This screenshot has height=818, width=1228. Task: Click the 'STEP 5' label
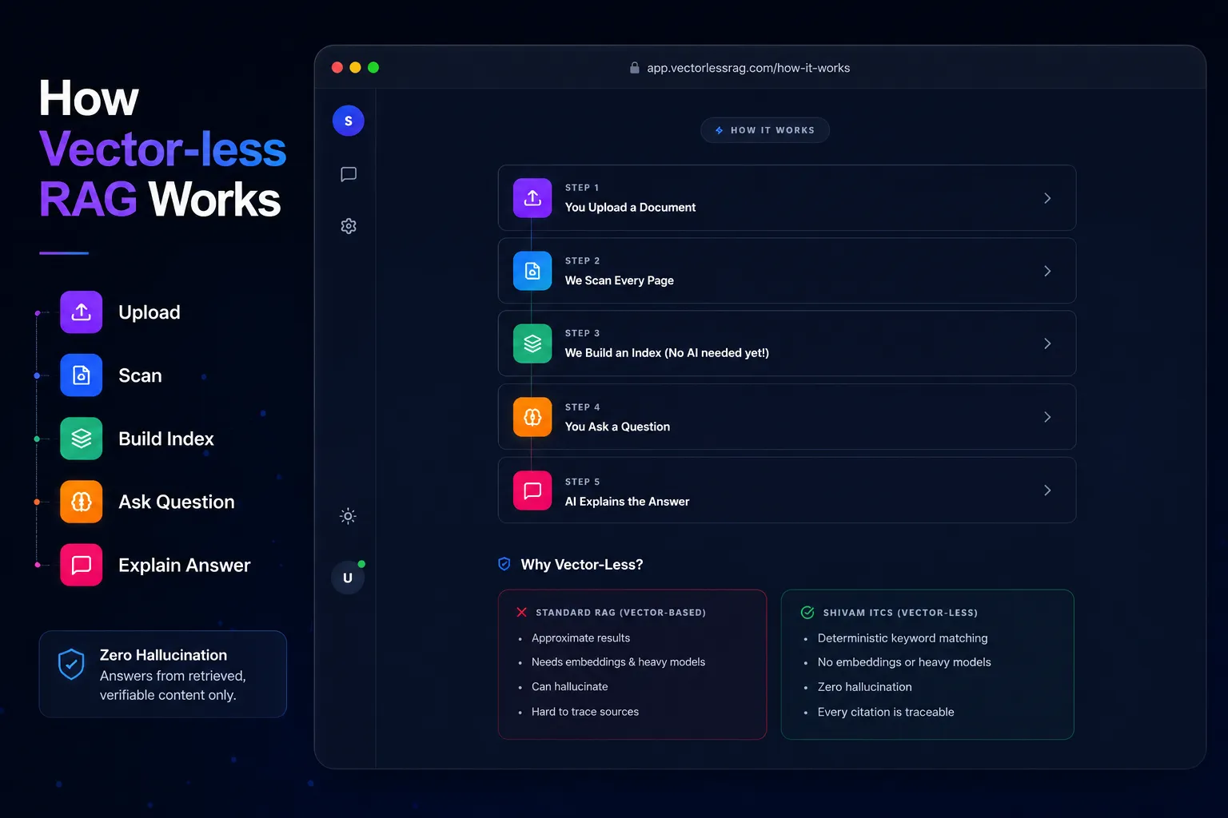pos(582,482)
